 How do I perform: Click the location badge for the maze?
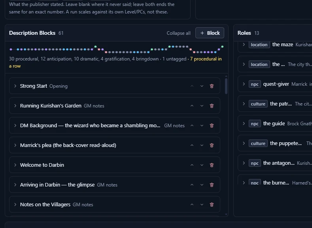tap(259, 45)
